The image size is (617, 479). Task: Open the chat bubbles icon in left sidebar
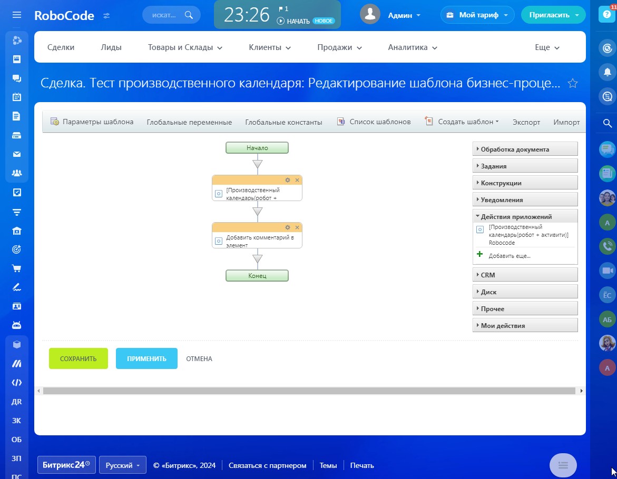(x=16, y=78)
